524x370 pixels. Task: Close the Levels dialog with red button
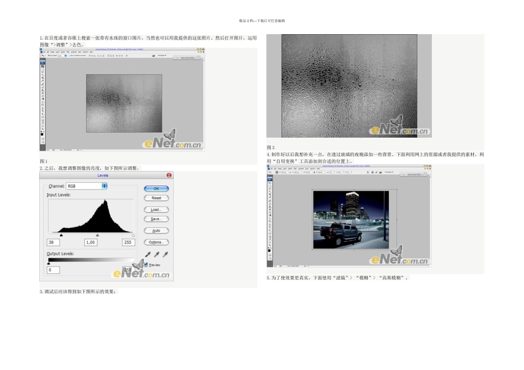pyautogui.click(x=169, y=175)
